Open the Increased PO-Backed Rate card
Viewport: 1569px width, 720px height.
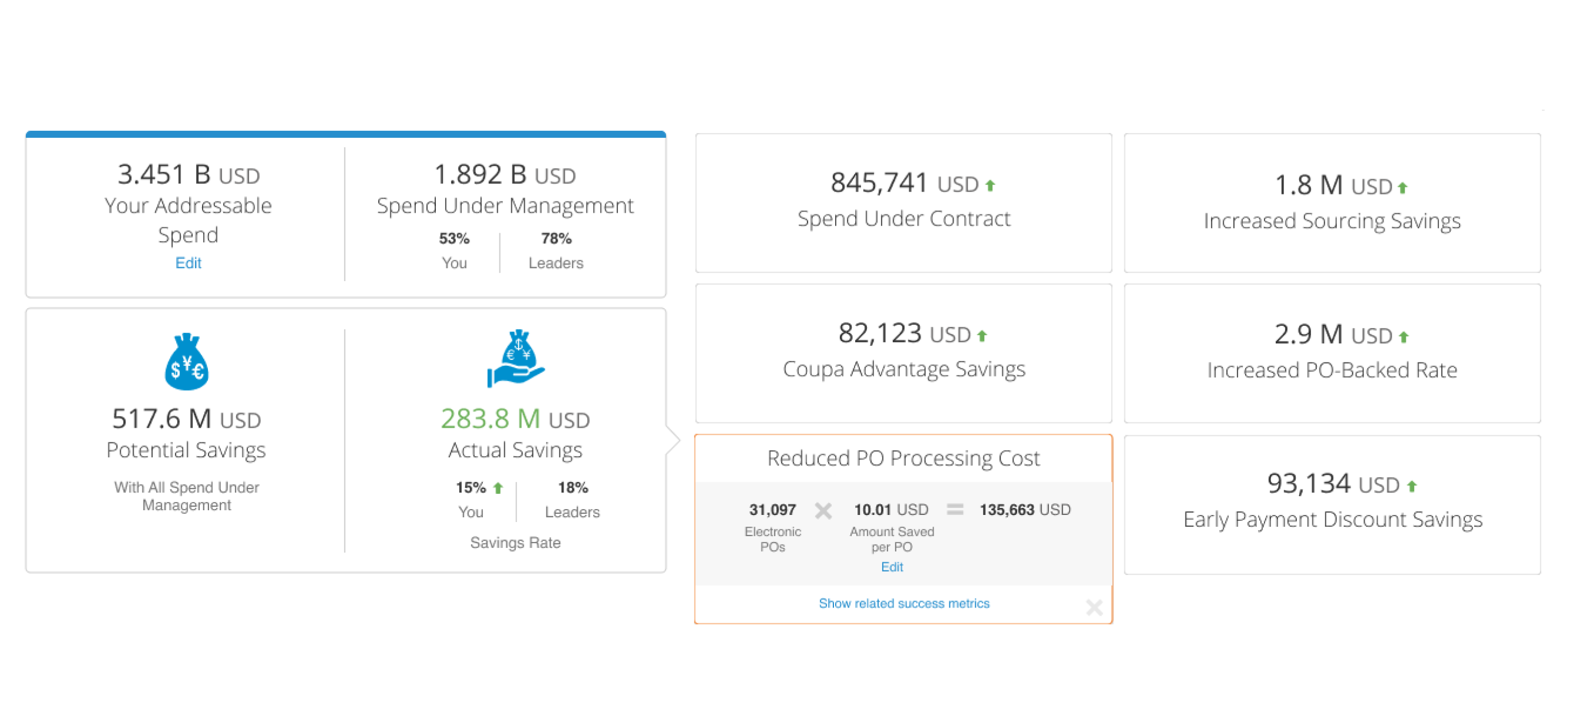click(x=1332, y=354)
